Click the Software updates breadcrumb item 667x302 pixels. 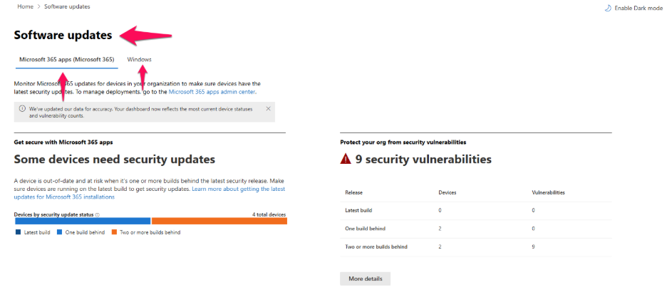pos(67,6)
